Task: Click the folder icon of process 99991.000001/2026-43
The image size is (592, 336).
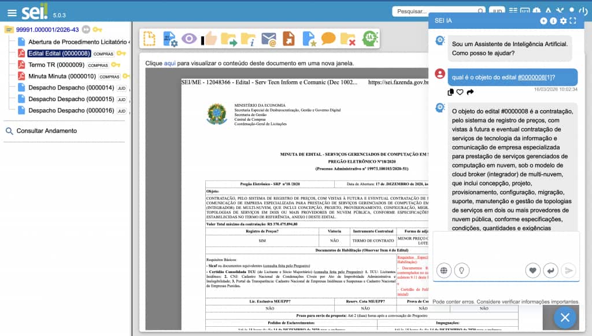Action: click(9, 29)
